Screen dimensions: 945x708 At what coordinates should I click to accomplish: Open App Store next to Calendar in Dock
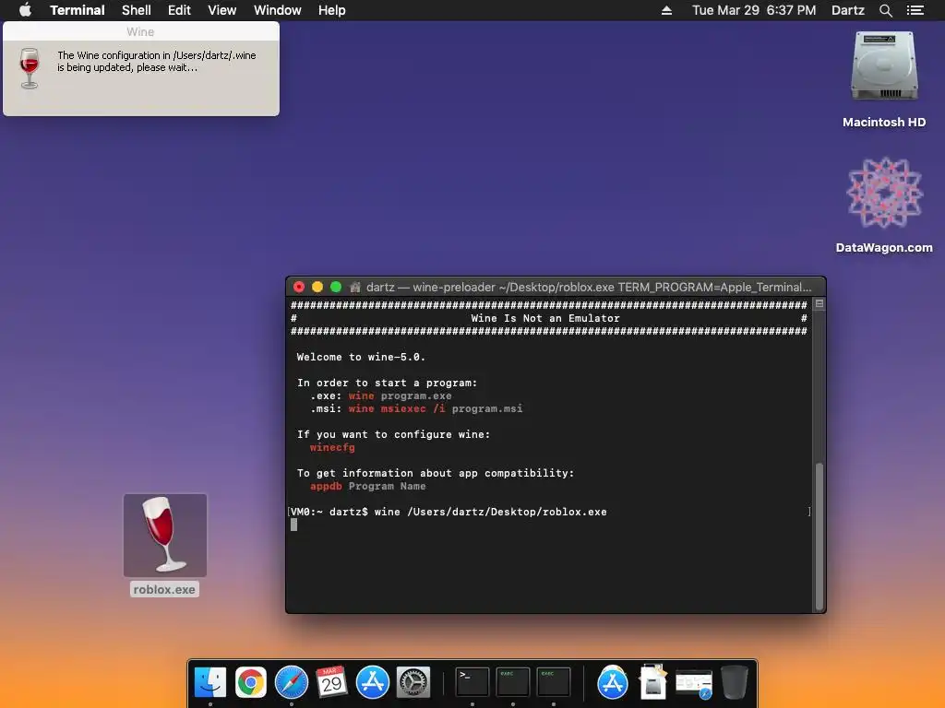373,682
